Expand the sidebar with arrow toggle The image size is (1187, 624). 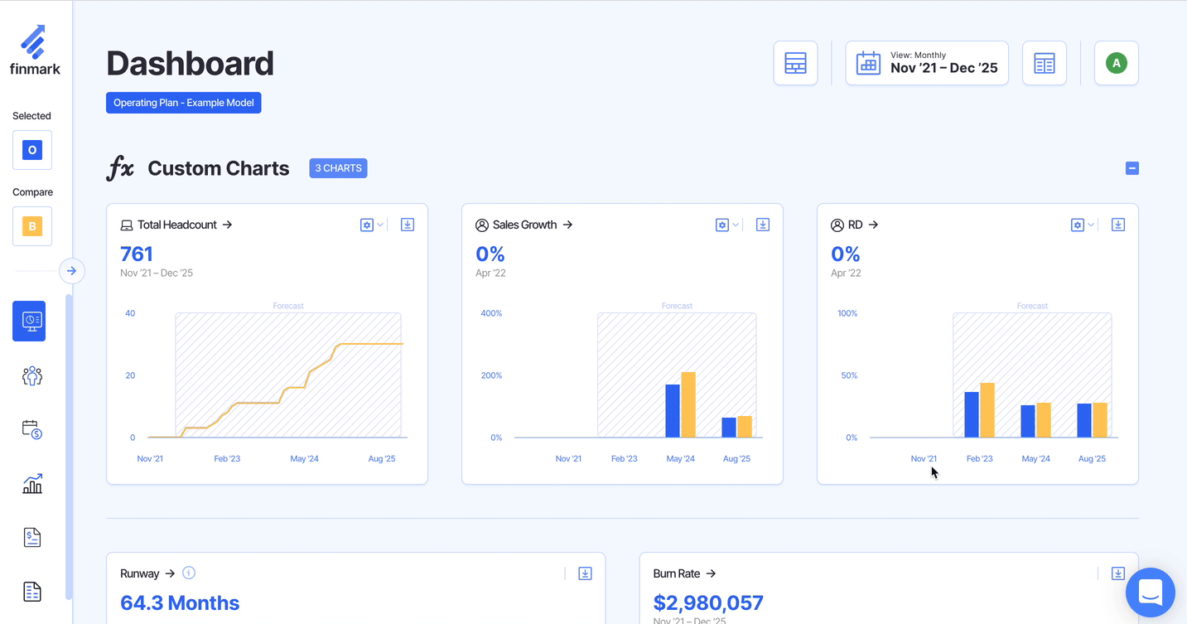[x=72, y=271]
